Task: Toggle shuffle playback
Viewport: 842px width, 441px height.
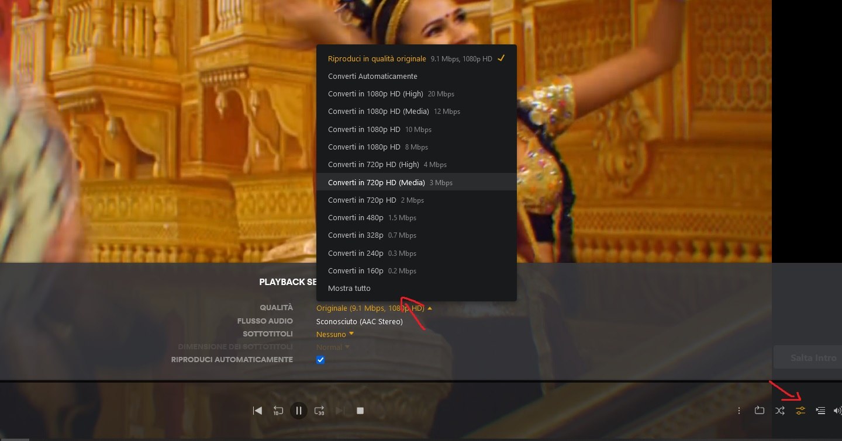Action: coord(780,411)
